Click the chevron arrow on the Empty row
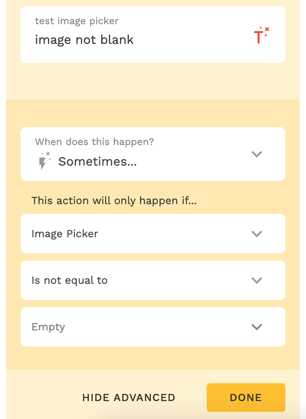Viewport: 306px width, 419px height. tap(256, 327)
